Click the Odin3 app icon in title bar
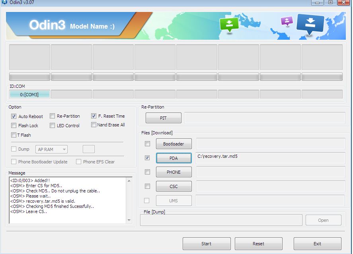This screenshot has width=353, height=254. [x=4, y=2]
